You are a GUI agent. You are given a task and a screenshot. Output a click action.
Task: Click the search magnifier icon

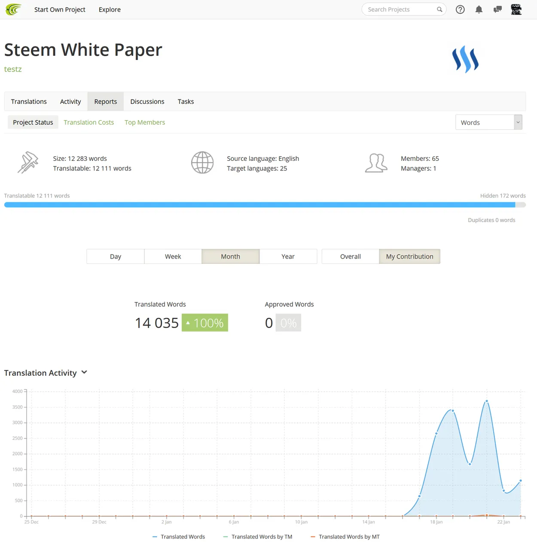439,9
